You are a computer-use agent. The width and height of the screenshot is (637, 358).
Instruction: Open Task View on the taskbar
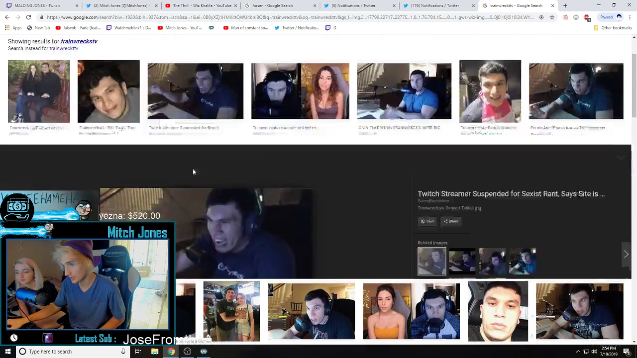(138, 352)
